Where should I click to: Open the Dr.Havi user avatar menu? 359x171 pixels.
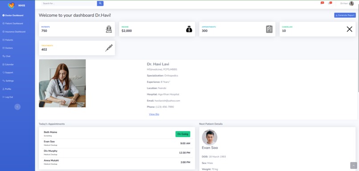coord(351,4)
